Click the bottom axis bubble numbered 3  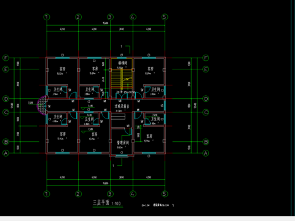110,194
